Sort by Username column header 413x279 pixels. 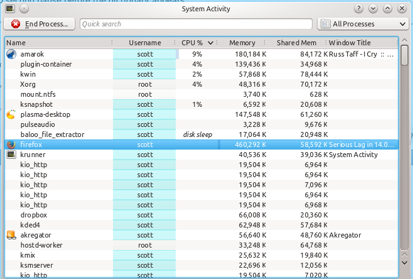coord(144,43)
